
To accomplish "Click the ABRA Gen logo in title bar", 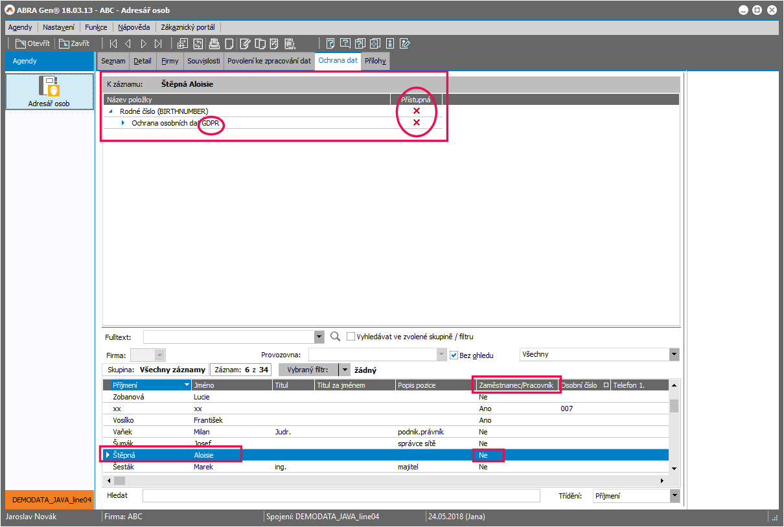I will tap(9, 10).
